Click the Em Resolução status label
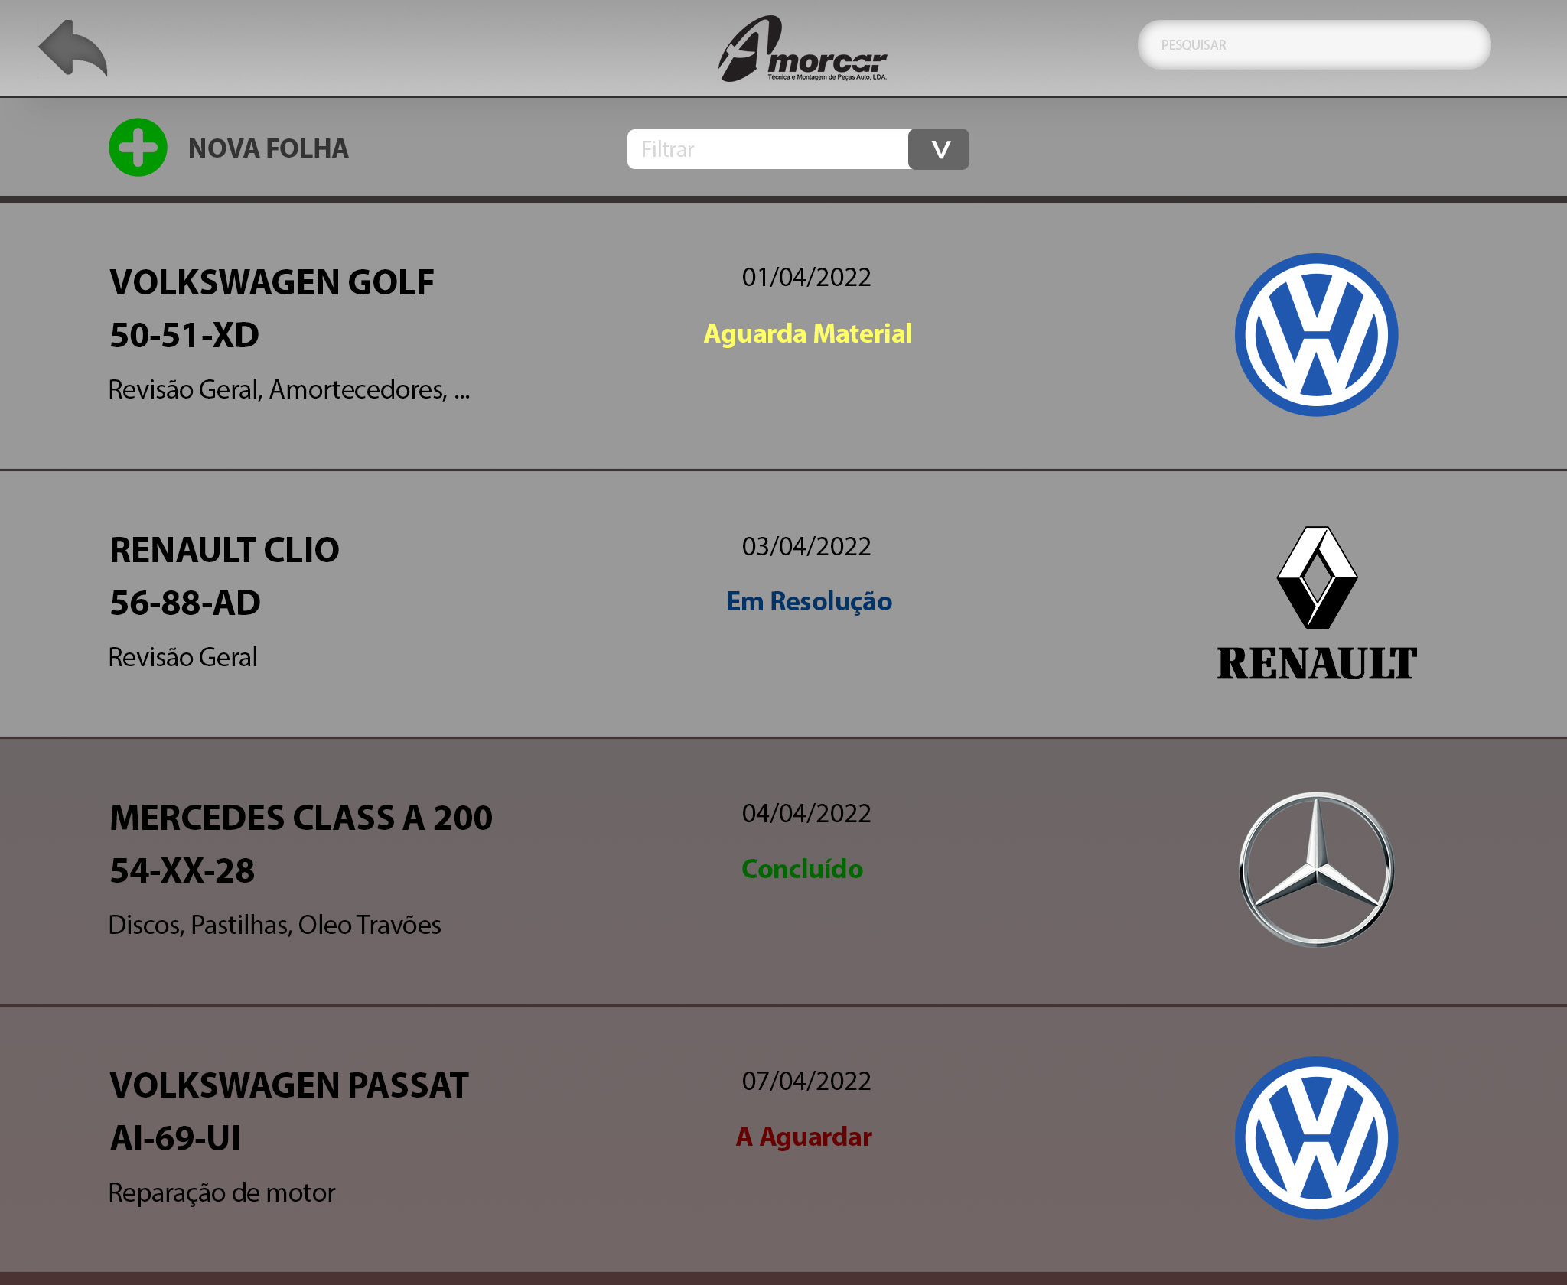 click(809, 602)
